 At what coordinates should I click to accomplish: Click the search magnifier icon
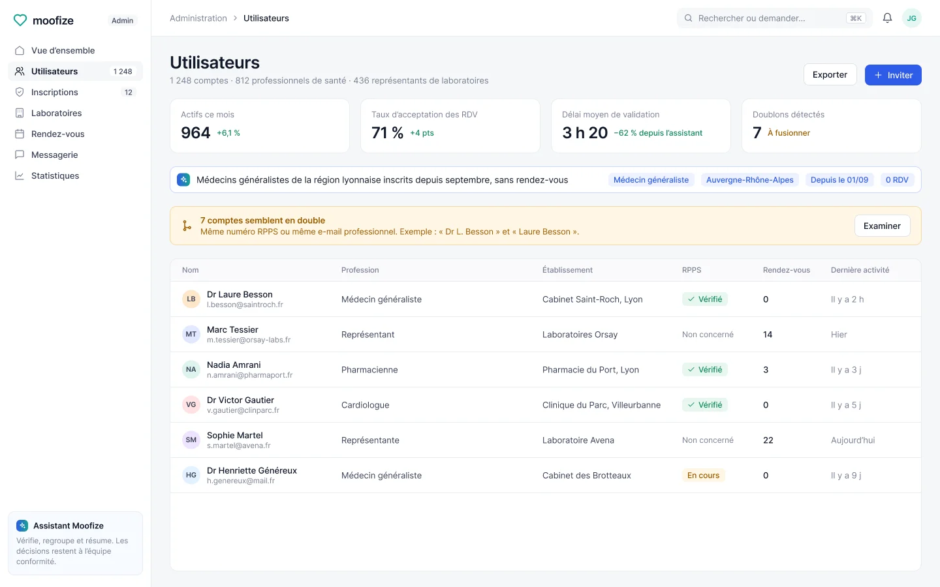click(688, 18)
